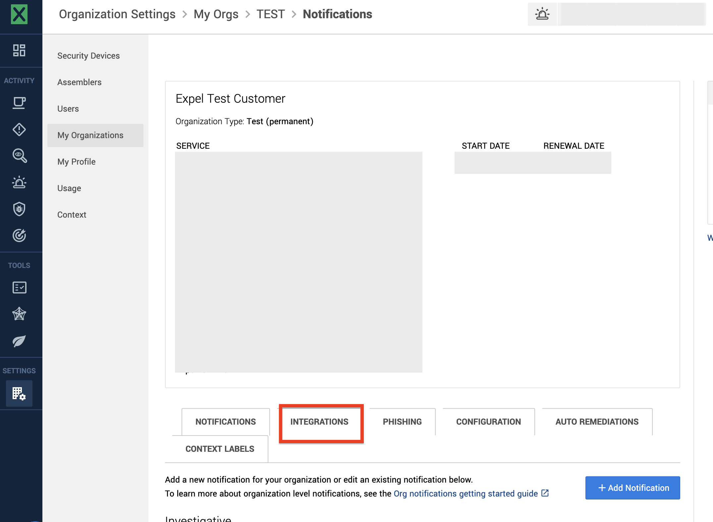Open Settings via the building gear icon
Screen dimensions: 713x522
19,393
